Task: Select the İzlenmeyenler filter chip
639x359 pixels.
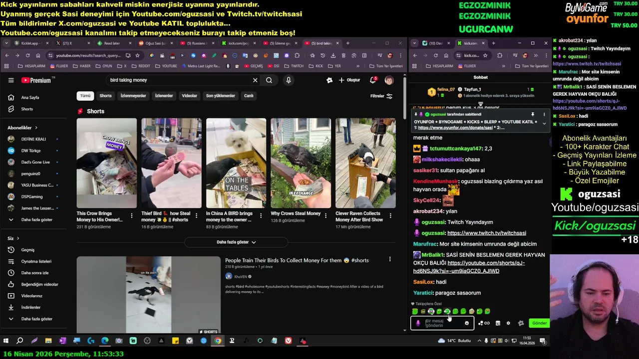Action: pyautogui.click(x=133, y=96)
